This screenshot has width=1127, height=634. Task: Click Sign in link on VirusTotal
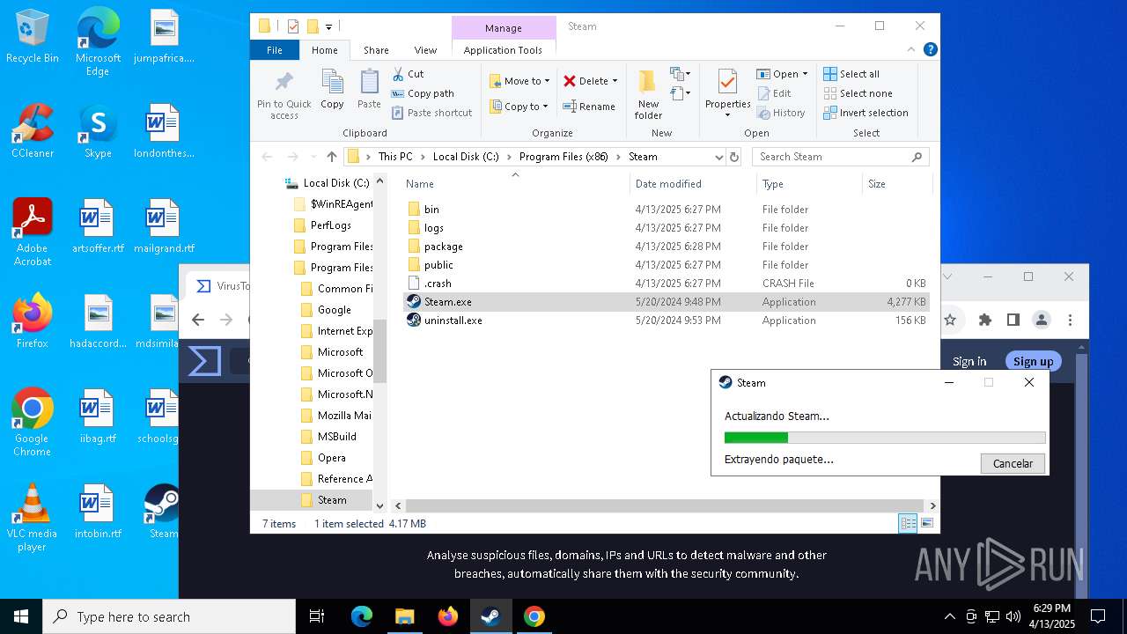[969, 361]
